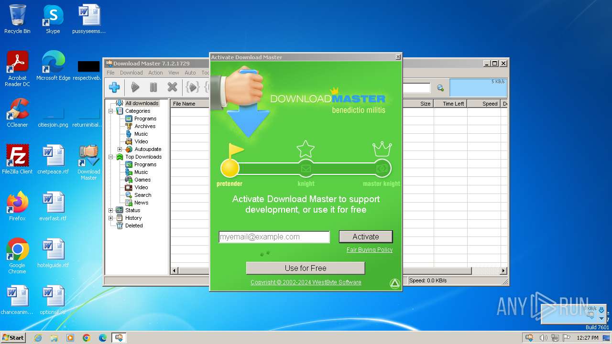612x344 pixels.
Task: Click the yellow pretender level marker
Action: [229, 168]
